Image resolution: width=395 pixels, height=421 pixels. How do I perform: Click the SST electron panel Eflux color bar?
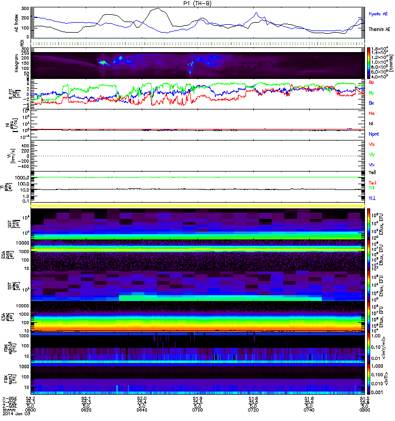tap(369, 286)
